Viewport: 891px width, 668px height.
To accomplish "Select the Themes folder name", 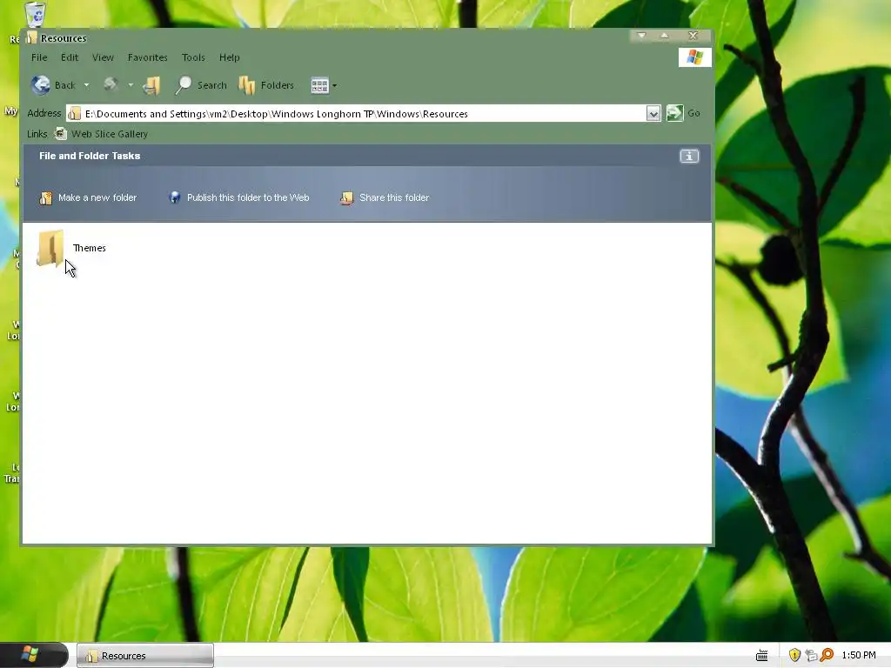I will tap(90, 248).
